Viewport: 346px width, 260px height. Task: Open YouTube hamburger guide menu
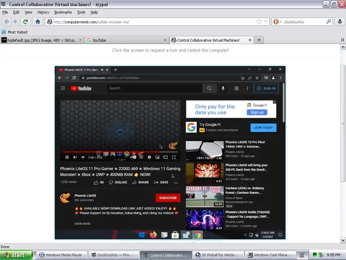pos(63,88)
